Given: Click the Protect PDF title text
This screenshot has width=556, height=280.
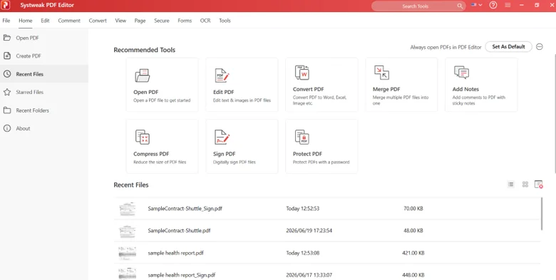Looking at the screenshot, I should tap(307, 154).
